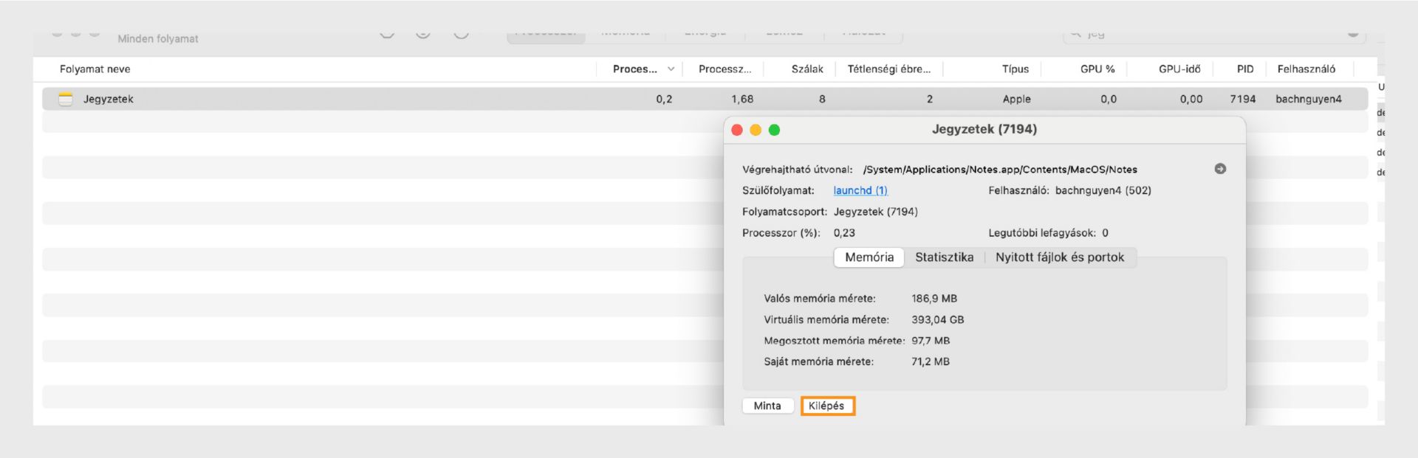Click the Legutóbbi lefagyások: 0 text
The height and width of the screenshot is (458, 1418).
[1049, 233]
